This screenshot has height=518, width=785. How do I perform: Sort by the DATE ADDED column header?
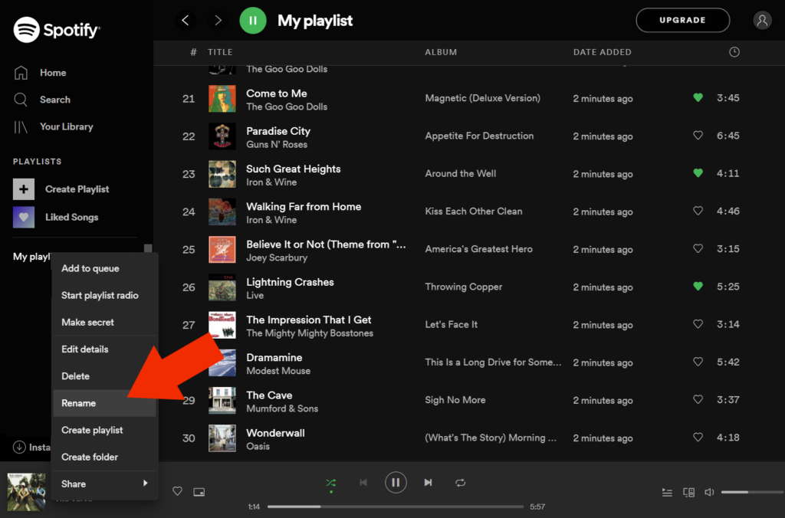pos(603,52)
